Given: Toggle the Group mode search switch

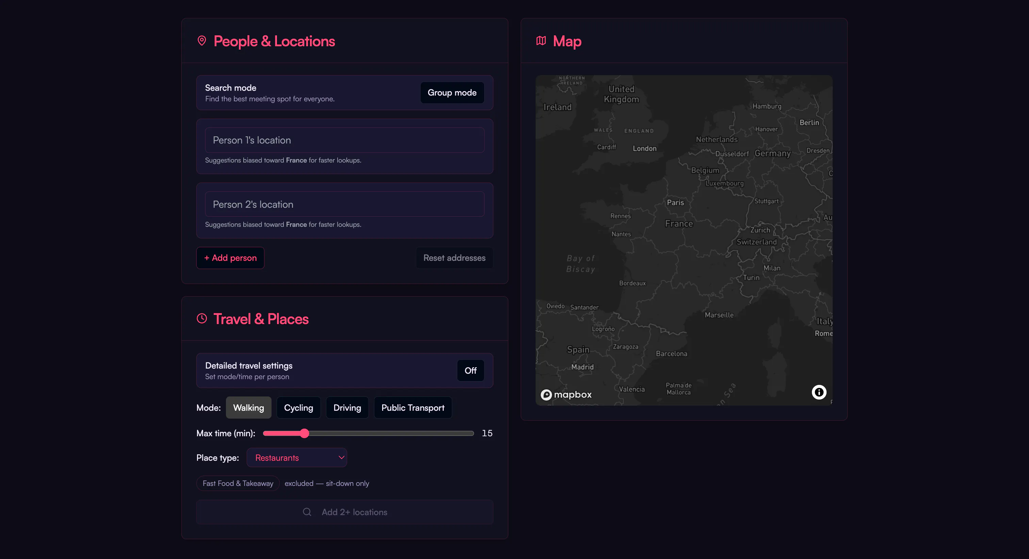Looking at the screenshot, I should pyautogui.click(x=452, y=92).
